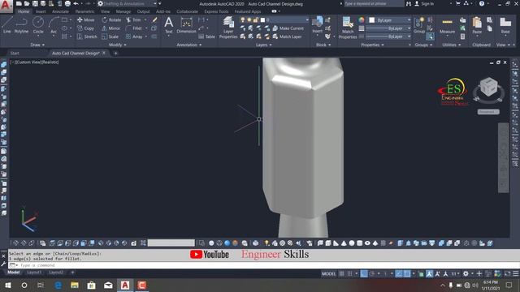This screenshot has height=292, width=520.
Task: Click the ViewCube navigation cube
Action: click(488, 88)
